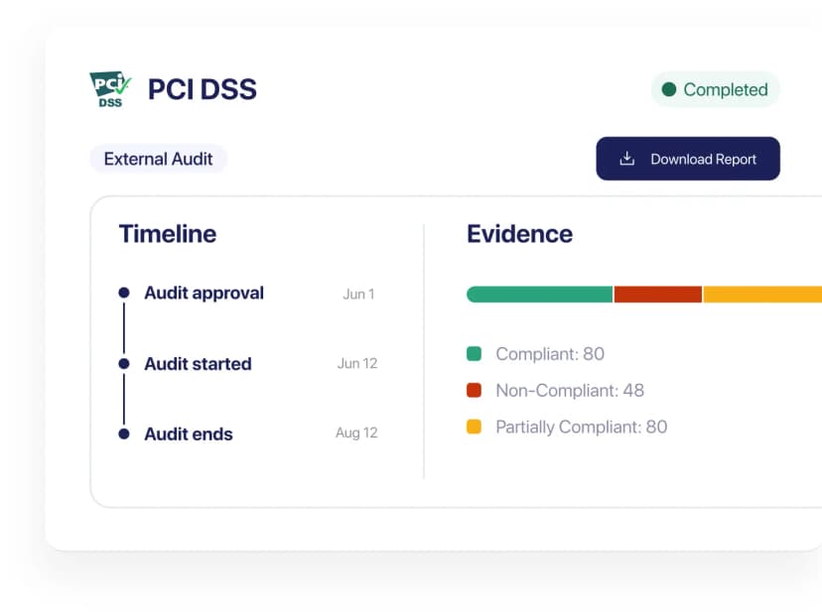Click the Audit ends timeline dot
This screenshot has width=822, height=616.
(124, 433)
